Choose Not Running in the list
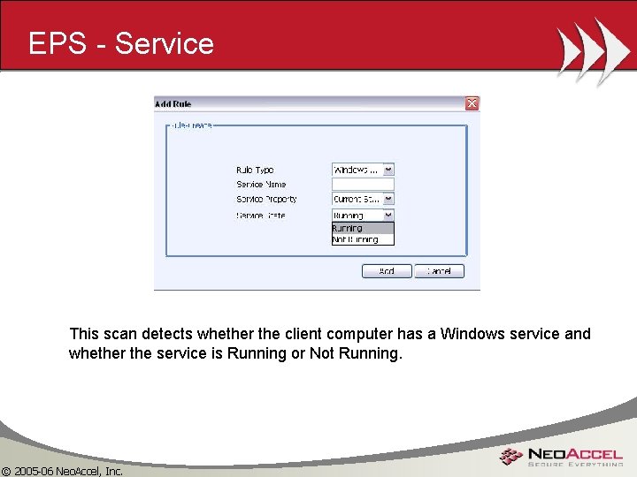The width and height of the screenshot is (637, 477). (363, 239)
